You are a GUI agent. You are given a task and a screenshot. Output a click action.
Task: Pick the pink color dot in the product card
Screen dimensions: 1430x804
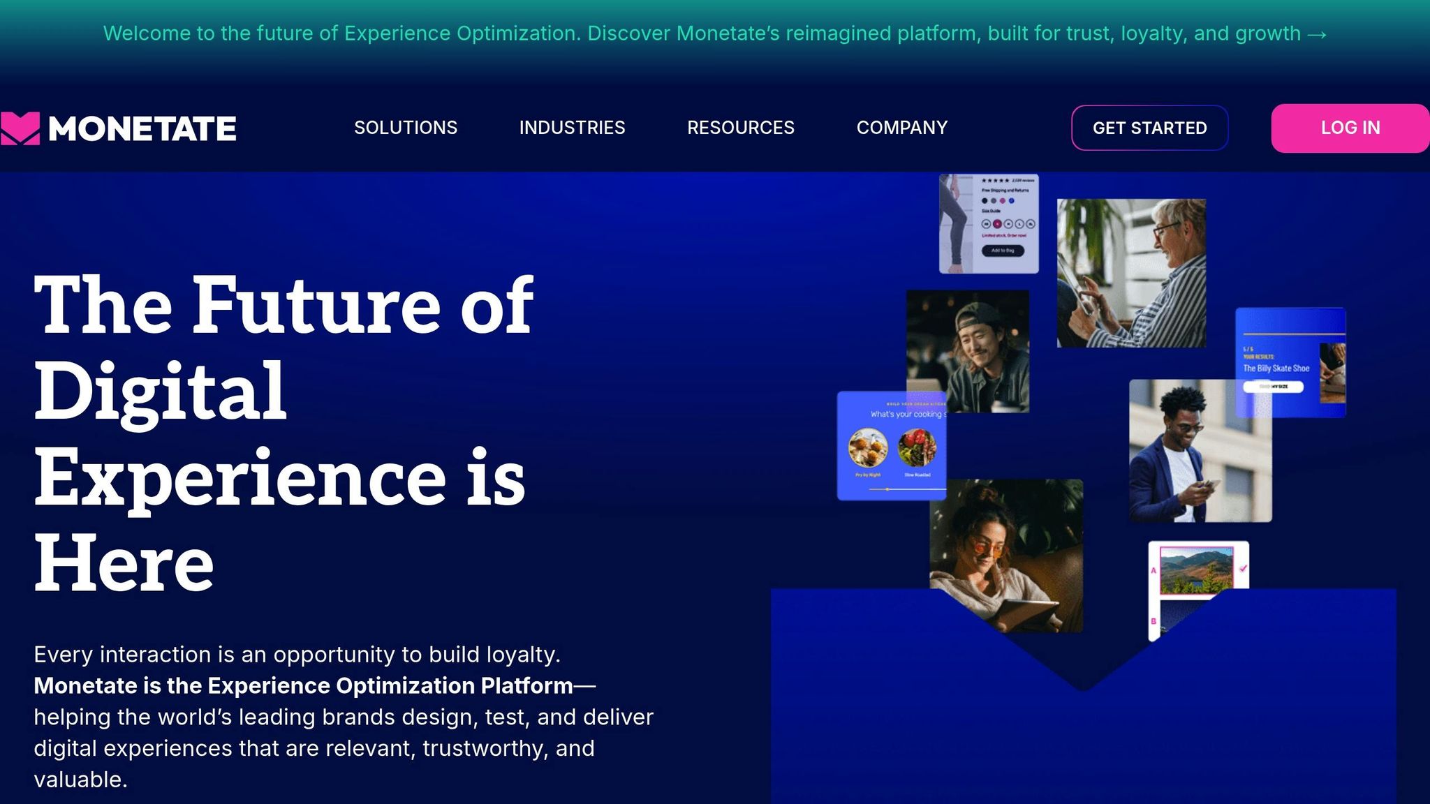(x=1003, y=201)
